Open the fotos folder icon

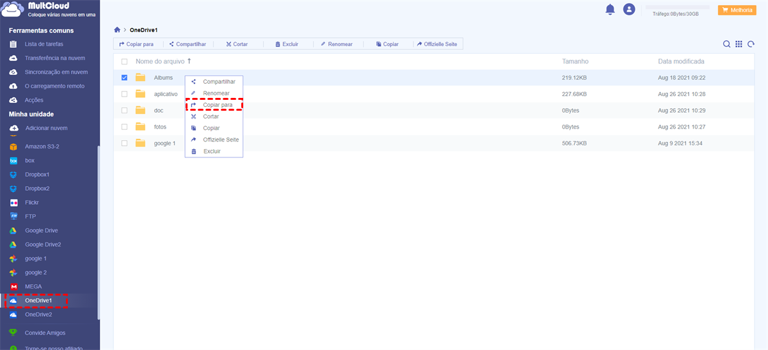140,127
